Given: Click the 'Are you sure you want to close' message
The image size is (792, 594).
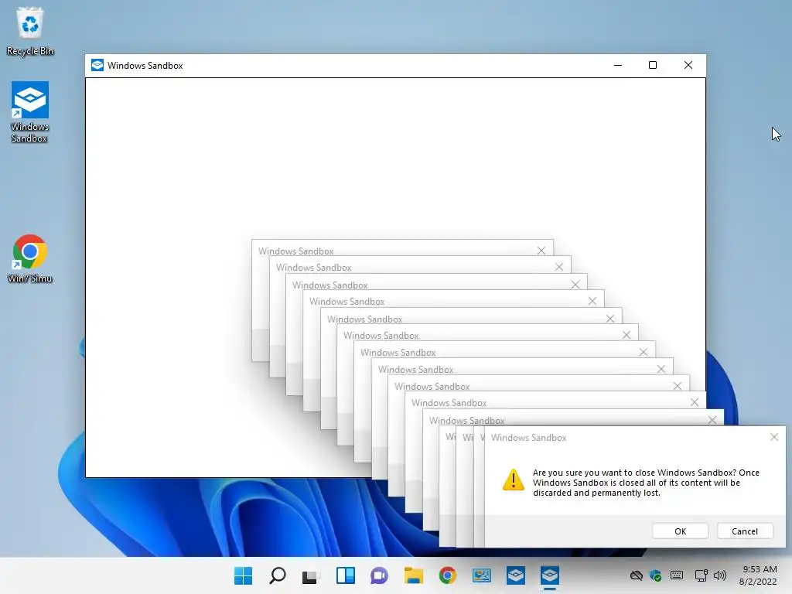Looking at the screenshot, I should coord(646,483).
